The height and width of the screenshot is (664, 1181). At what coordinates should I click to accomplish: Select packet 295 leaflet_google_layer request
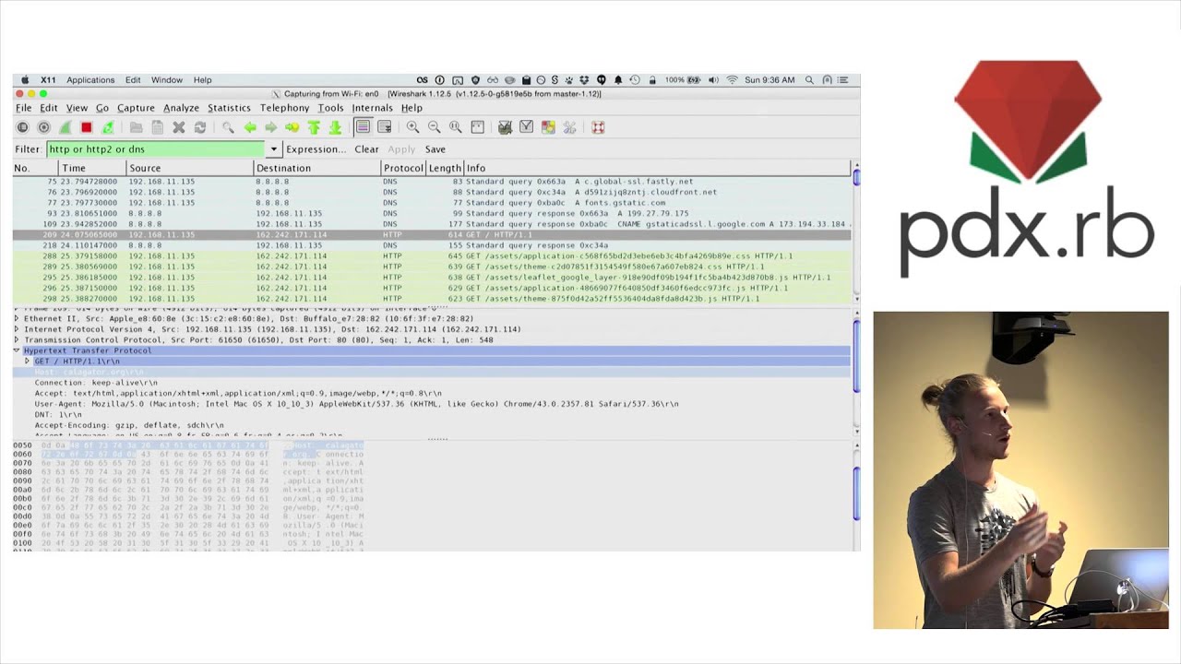[x=431, y=277]
